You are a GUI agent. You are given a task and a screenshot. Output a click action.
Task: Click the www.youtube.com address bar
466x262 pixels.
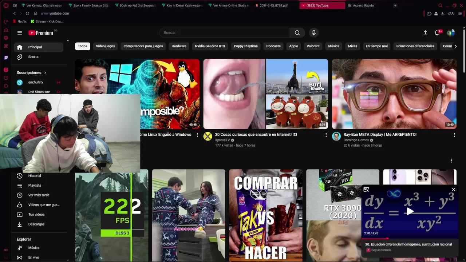(x=55, y=13)
